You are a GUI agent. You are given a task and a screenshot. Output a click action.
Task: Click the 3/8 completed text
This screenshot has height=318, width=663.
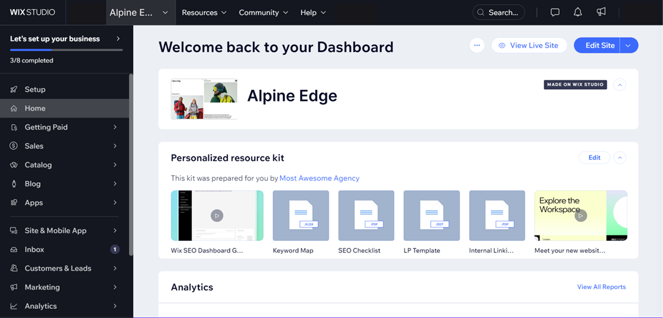point(32,61)
